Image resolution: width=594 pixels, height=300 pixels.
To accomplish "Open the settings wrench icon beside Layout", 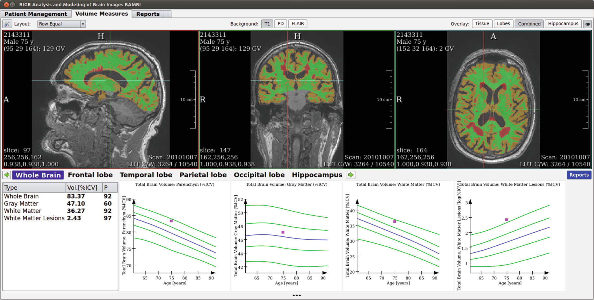I will [7, 24].
